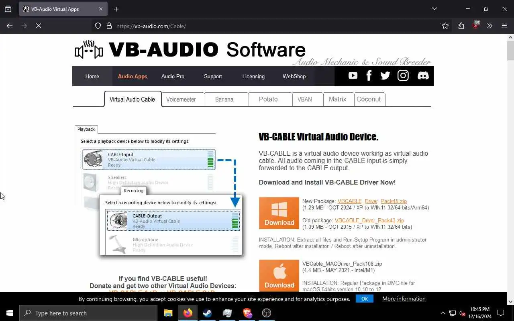Open the Extensions puzzle icon

click(461, 26)
